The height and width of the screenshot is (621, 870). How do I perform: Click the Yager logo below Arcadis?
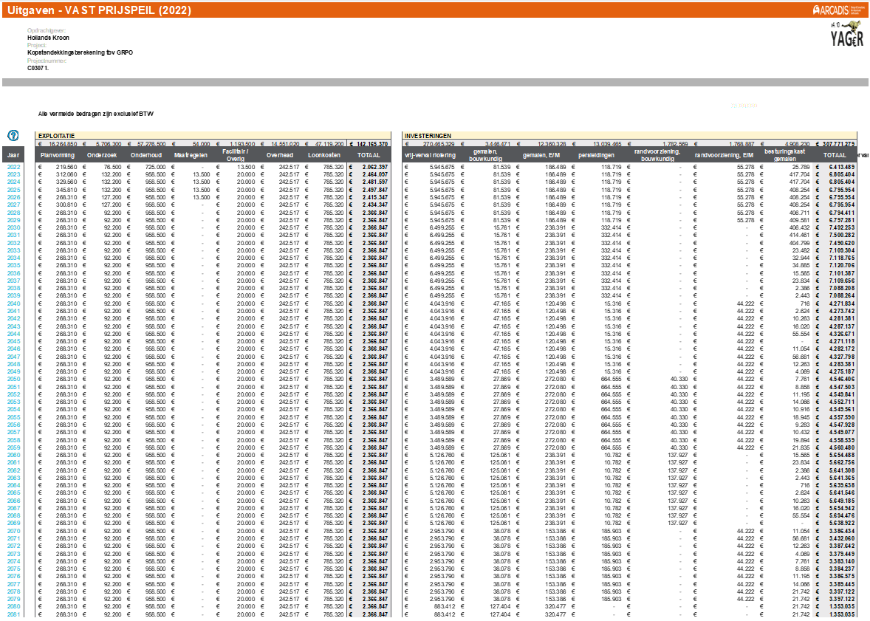pyautogui.click(x=846, y=34)
